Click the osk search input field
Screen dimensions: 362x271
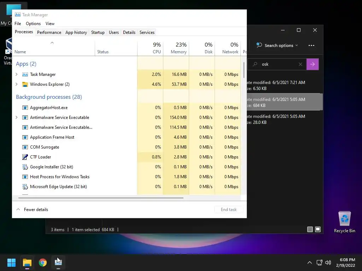277,64
